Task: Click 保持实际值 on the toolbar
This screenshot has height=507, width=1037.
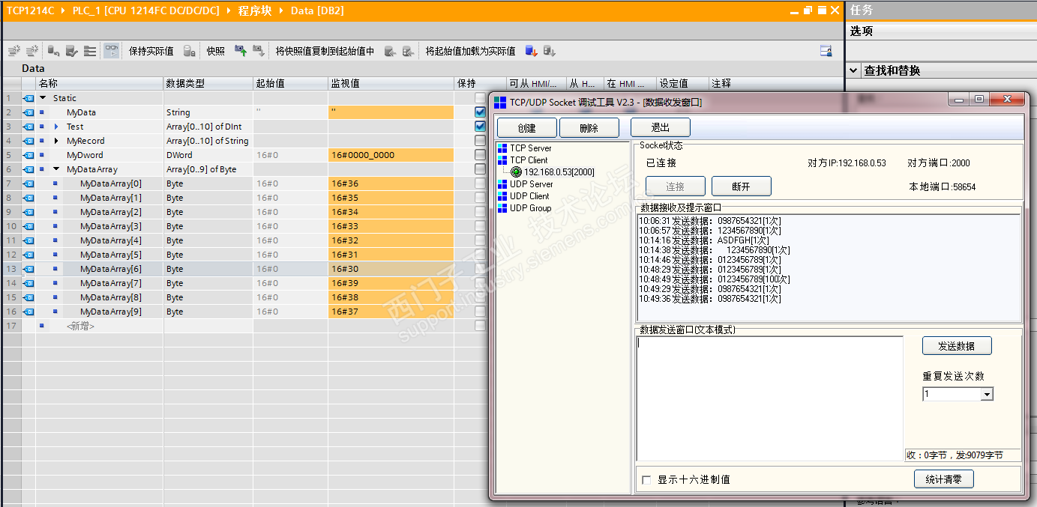Action: pos(151,51)
